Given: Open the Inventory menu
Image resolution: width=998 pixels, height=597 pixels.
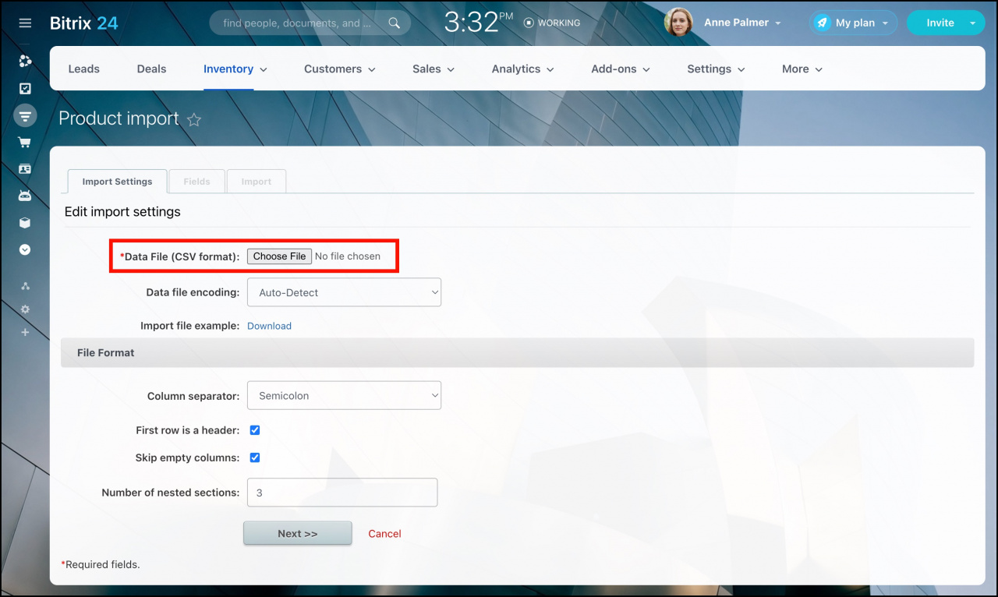Looking at the screenshot, I should point(235,69).
